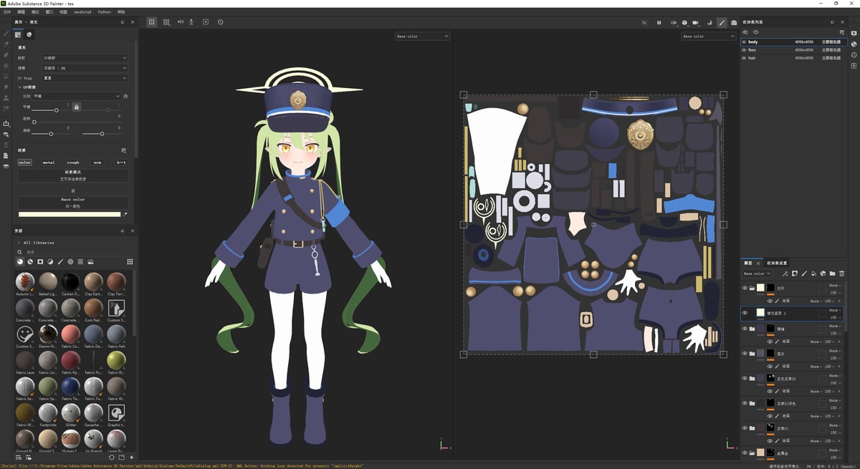Open the UV Wrap dropdown

pyautogui.click(x=85, y=78)
